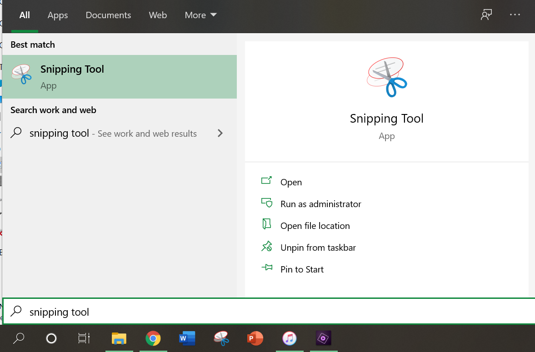Screen dimensions: 535x352
Task: Launch Google Chrome from the taskbar
Action: pos(153,338)
